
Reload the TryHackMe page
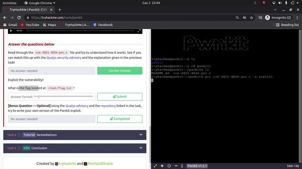19,18
